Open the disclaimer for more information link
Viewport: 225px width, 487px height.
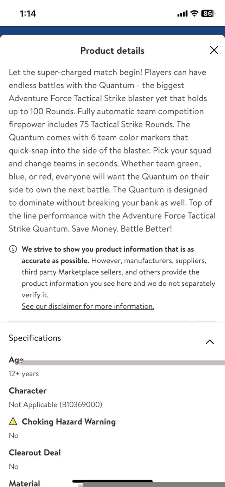(x=88, y=306)
